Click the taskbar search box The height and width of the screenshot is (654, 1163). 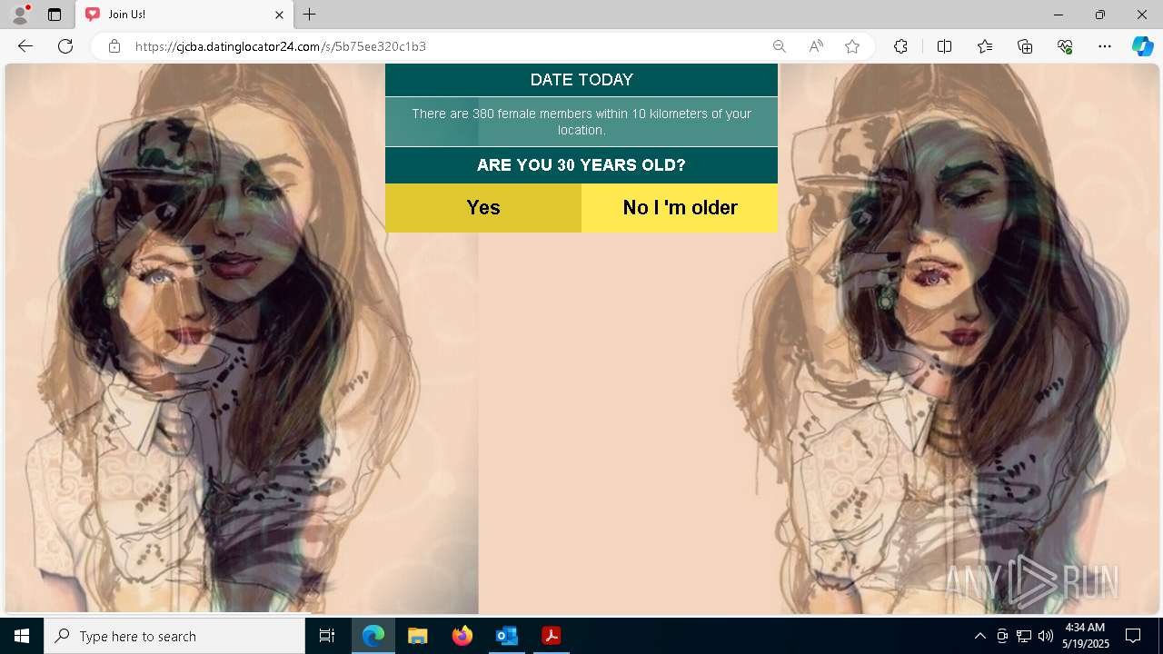pos(174,636)
